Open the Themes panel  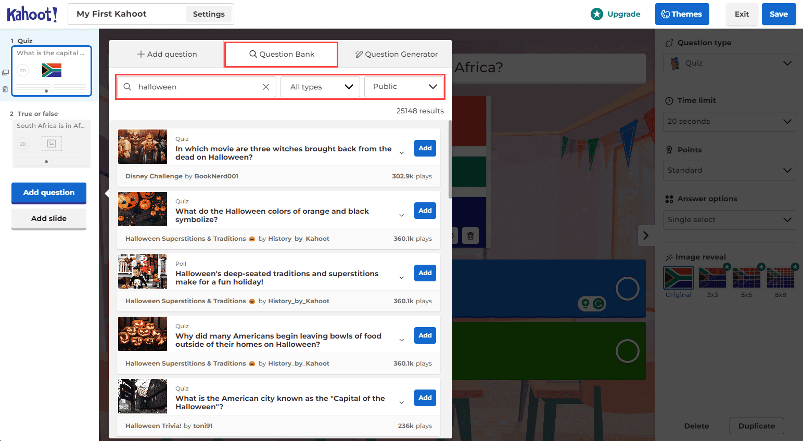682,14
